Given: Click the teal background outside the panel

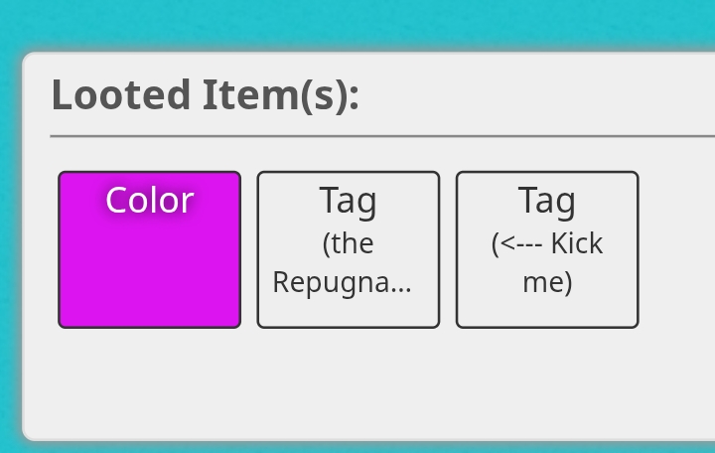Looking at the screenshot, I should point(356,23).
